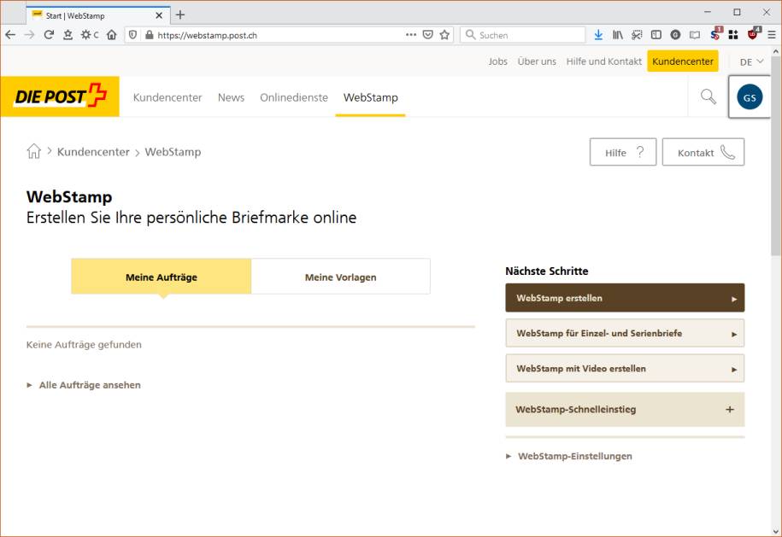Open the Hilfe question mark button
Viewport: 782px width, 537px height.
(x=622, y=152)
